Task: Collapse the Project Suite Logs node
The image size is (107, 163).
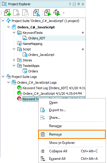Action: (3, 76)
